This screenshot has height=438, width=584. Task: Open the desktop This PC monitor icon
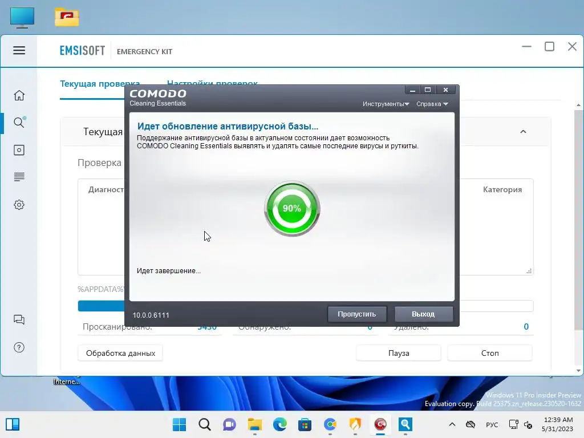coord(22,18)
